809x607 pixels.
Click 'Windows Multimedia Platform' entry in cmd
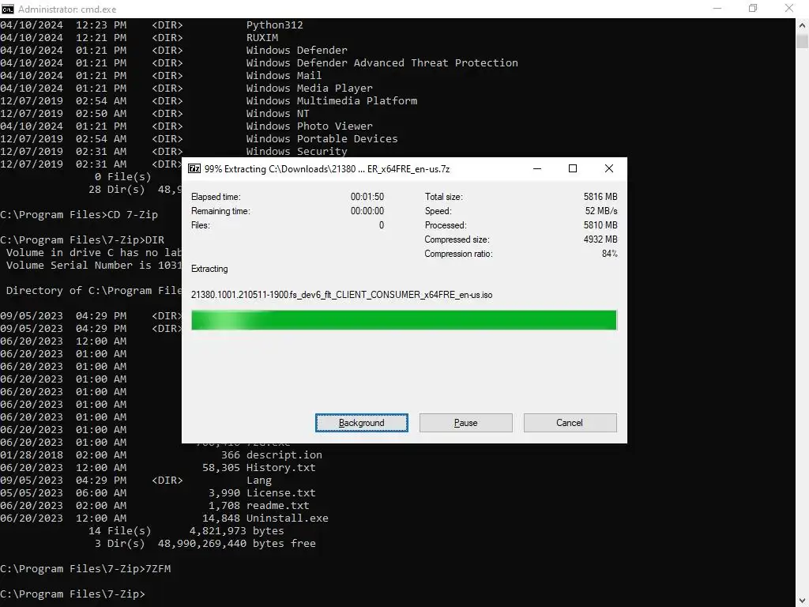(332, 100)
